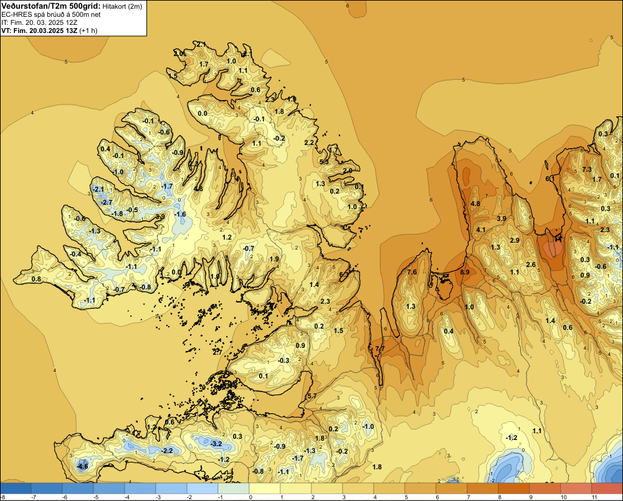623x501 pixels.
Task: Click the "Hitakort (2m)" label
Action: [x=122, y=6]
